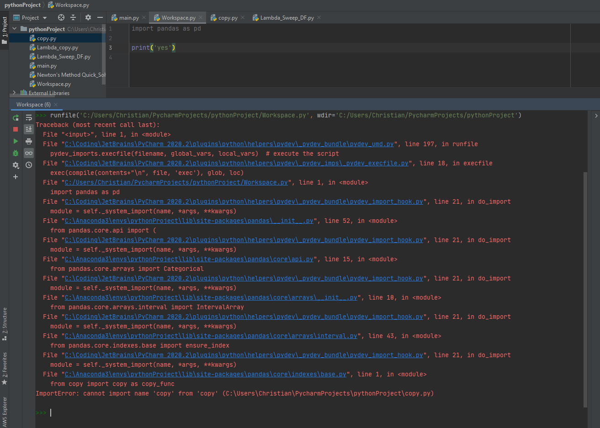Image resolution: width=600 pixels, height=428 pixels.
Task: Toggle the Structure side tool button
Action: [x=4, y=324]
